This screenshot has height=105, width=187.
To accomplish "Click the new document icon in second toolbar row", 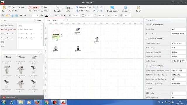I will (3, 15).
